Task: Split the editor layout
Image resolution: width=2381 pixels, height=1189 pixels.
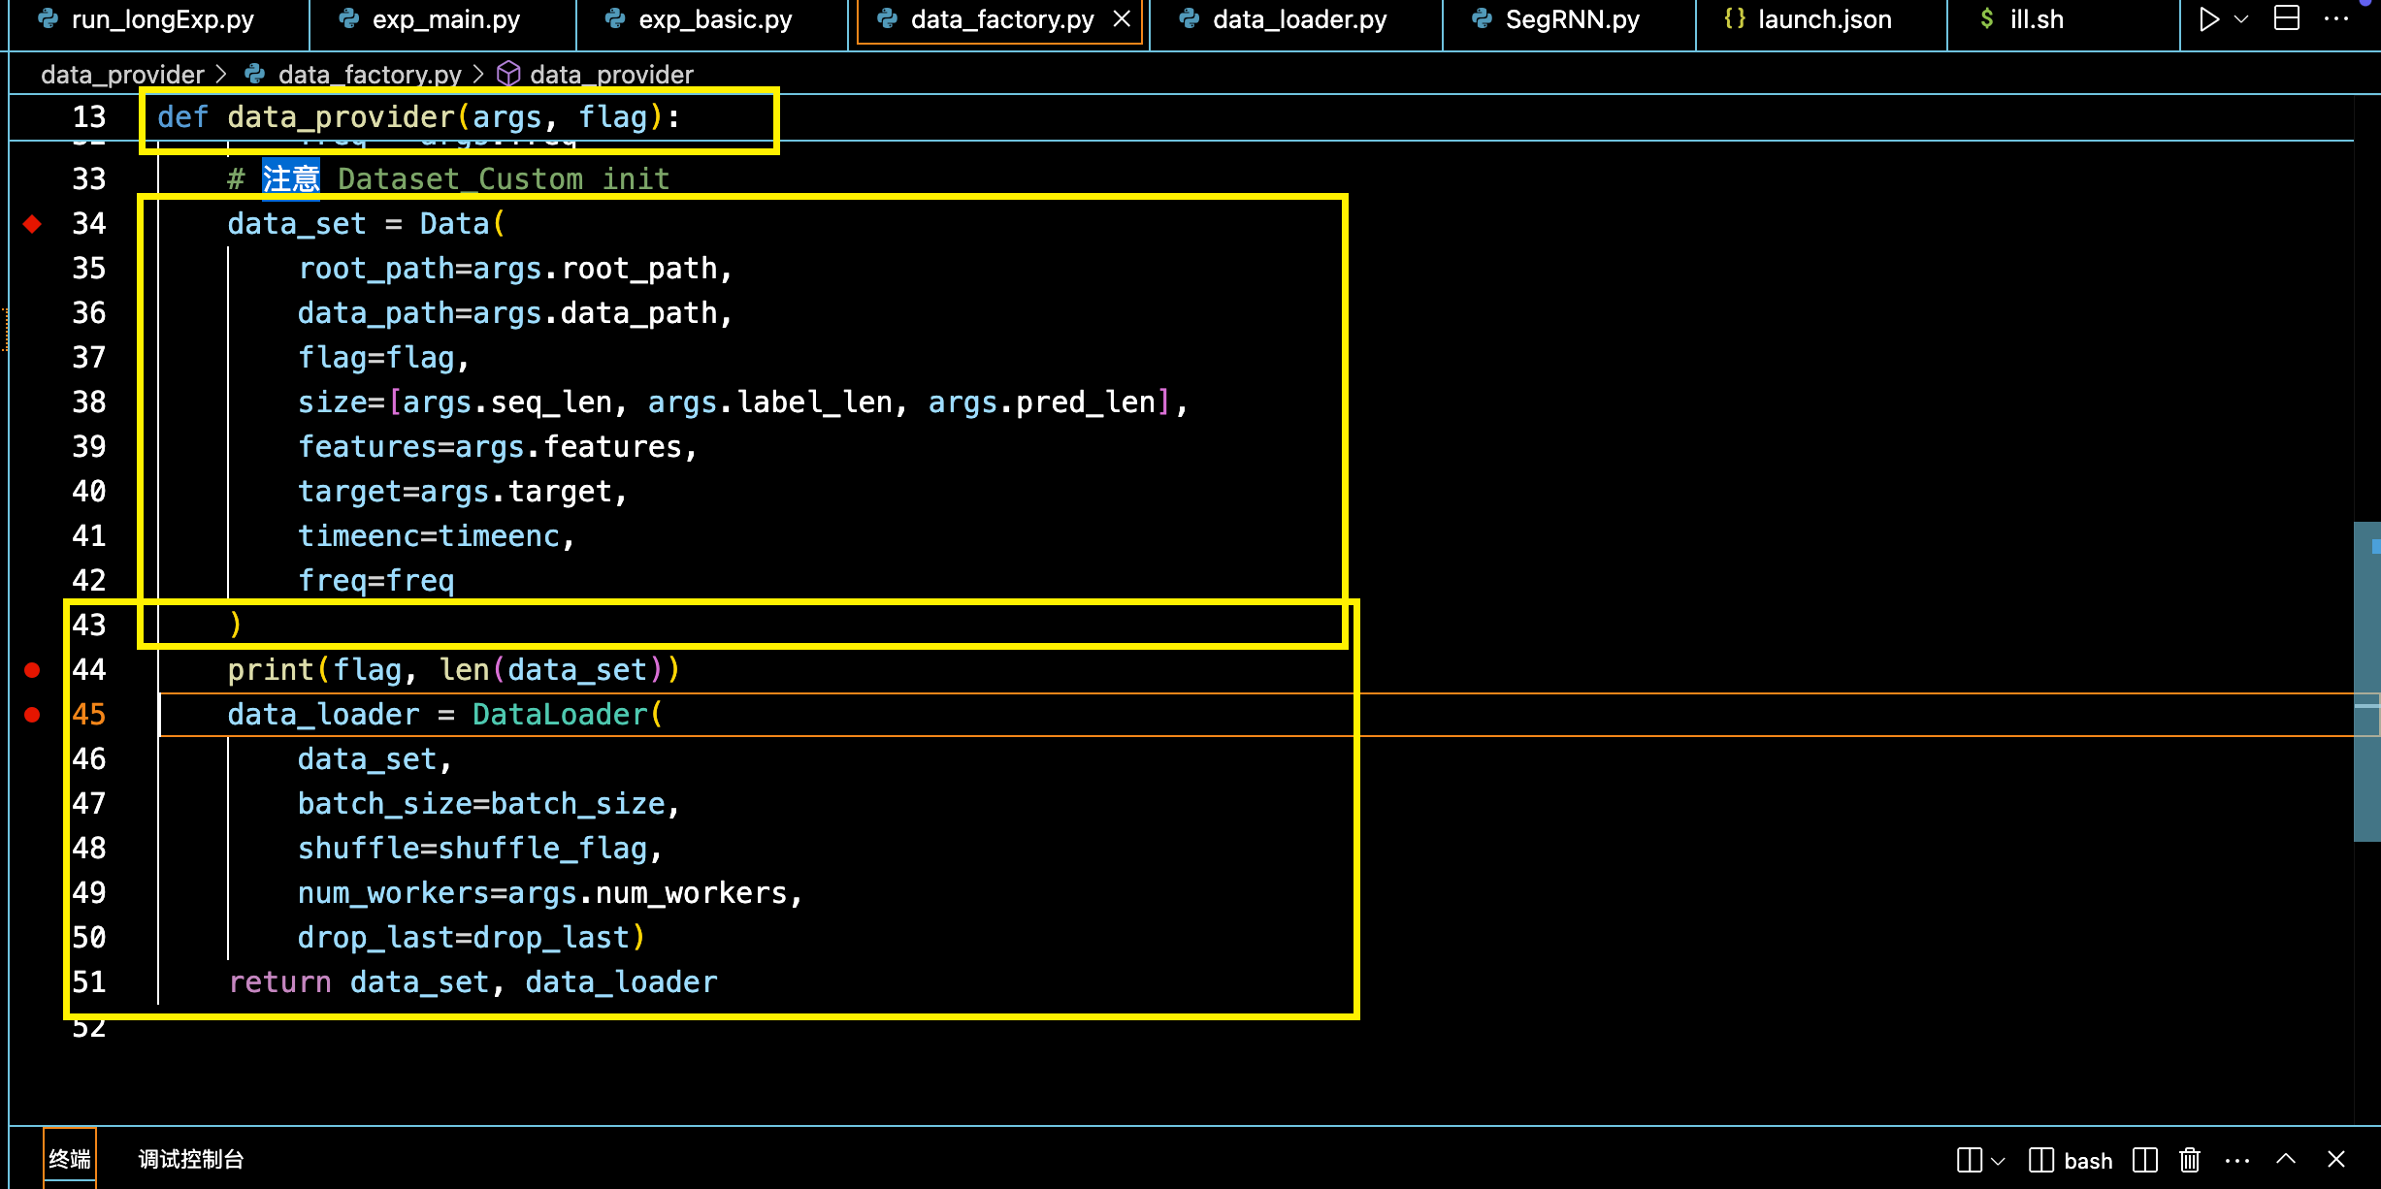Action: [x=2287, y=18]
